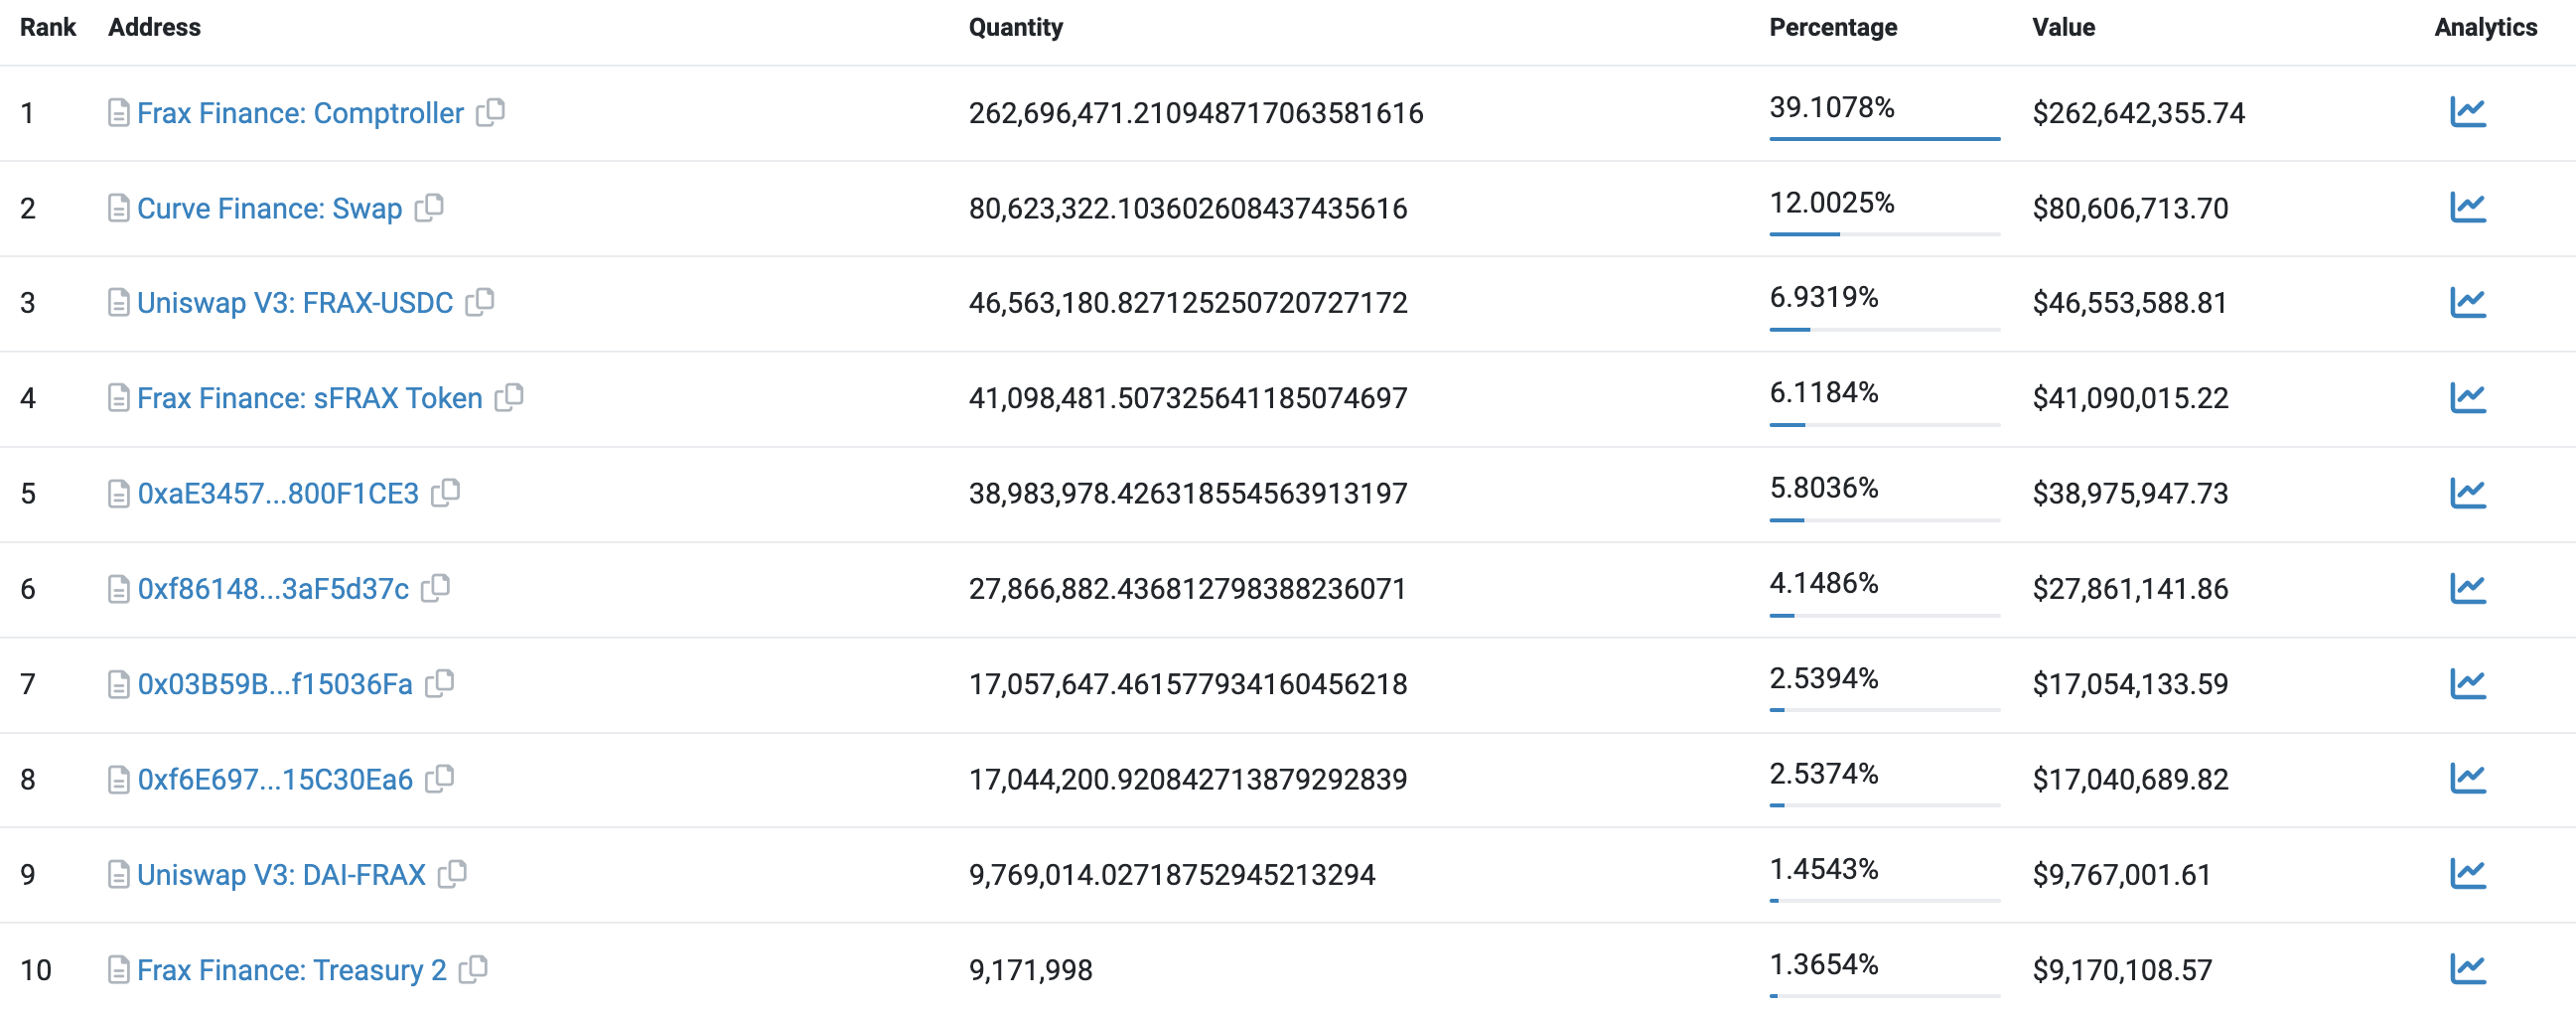2576x1011 pixels.
Task: Click the Rank column header
Action: click(x=47, y=27)
